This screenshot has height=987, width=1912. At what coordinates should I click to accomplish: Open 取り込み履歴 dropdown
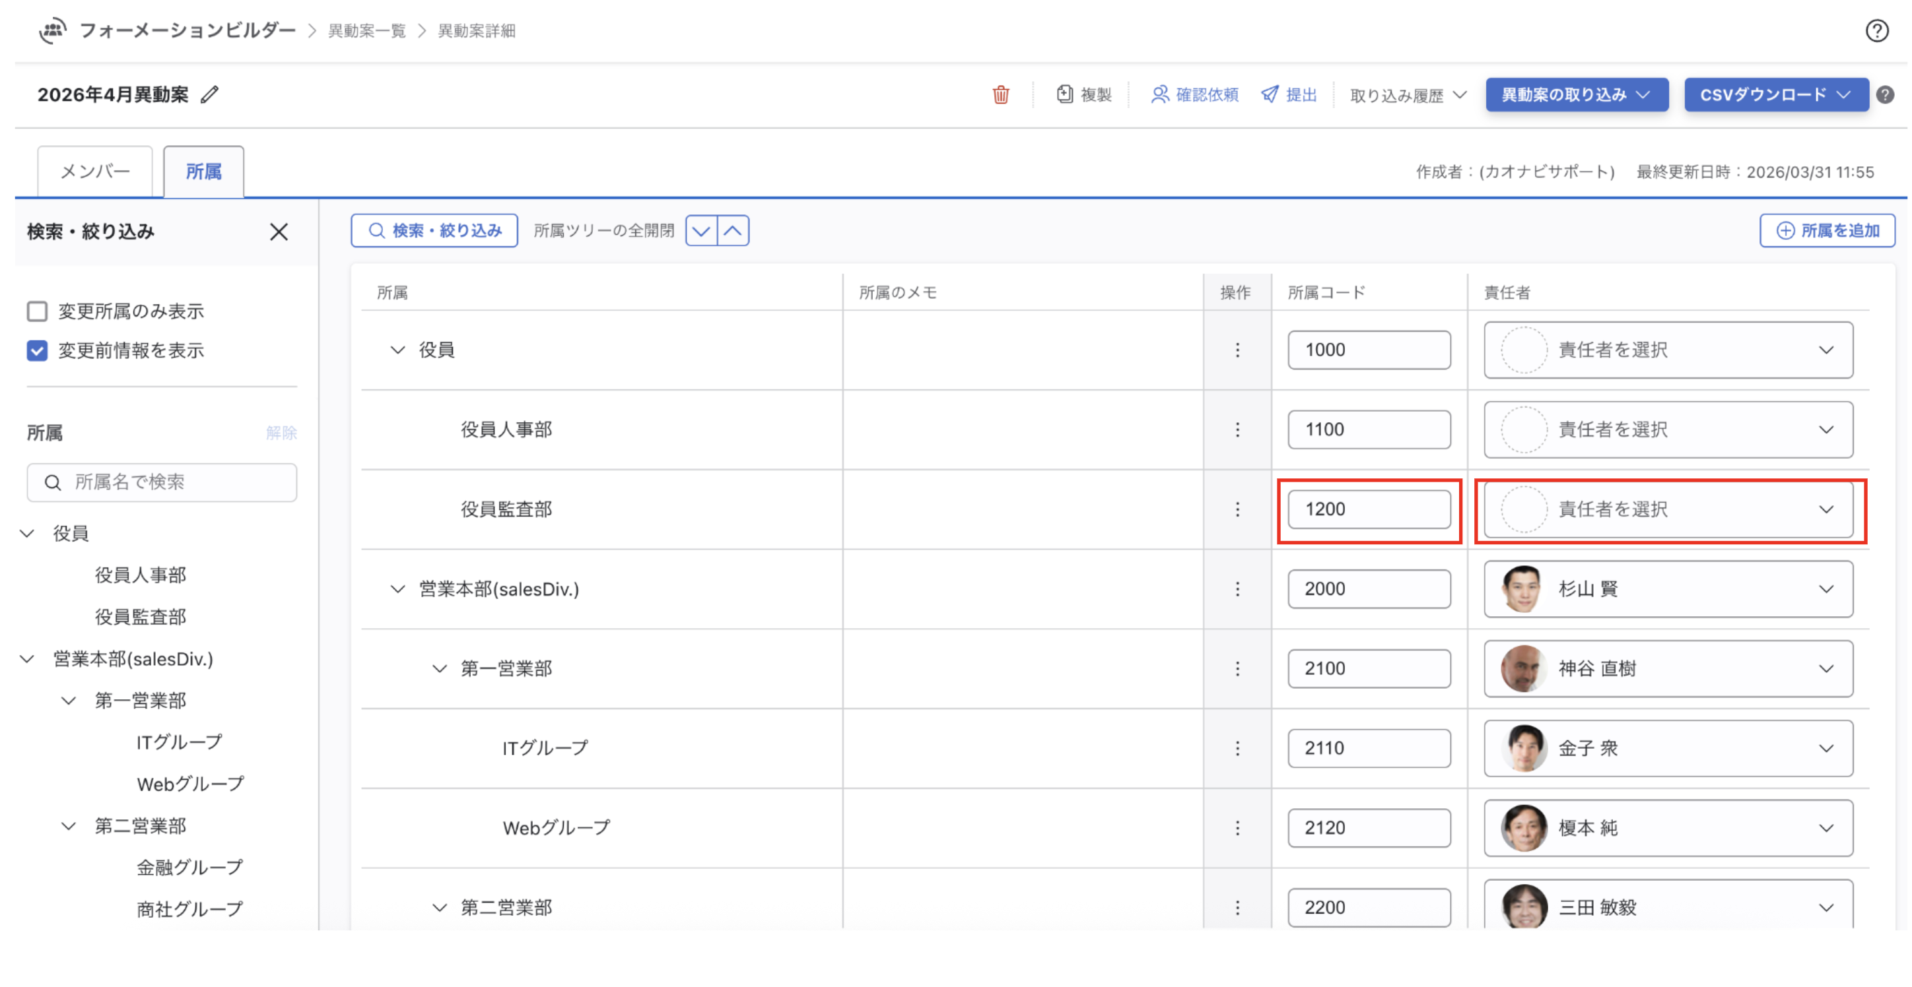1408,95
